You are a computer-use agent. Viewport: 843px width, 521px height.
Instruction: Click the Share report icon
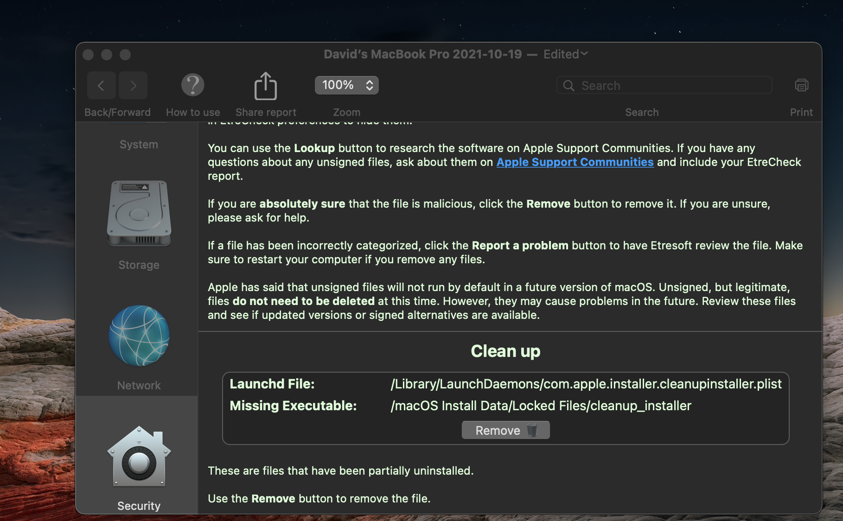[x=266, y=86]
